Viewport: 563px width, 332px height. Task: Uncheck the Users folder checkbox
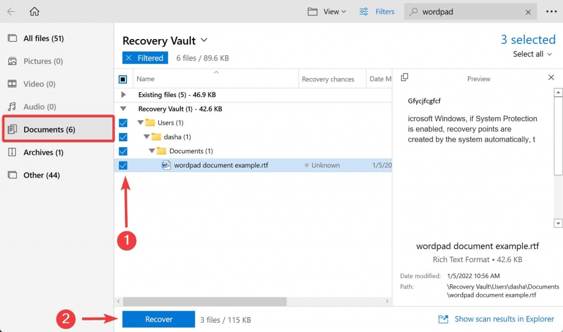click(123, 123)
